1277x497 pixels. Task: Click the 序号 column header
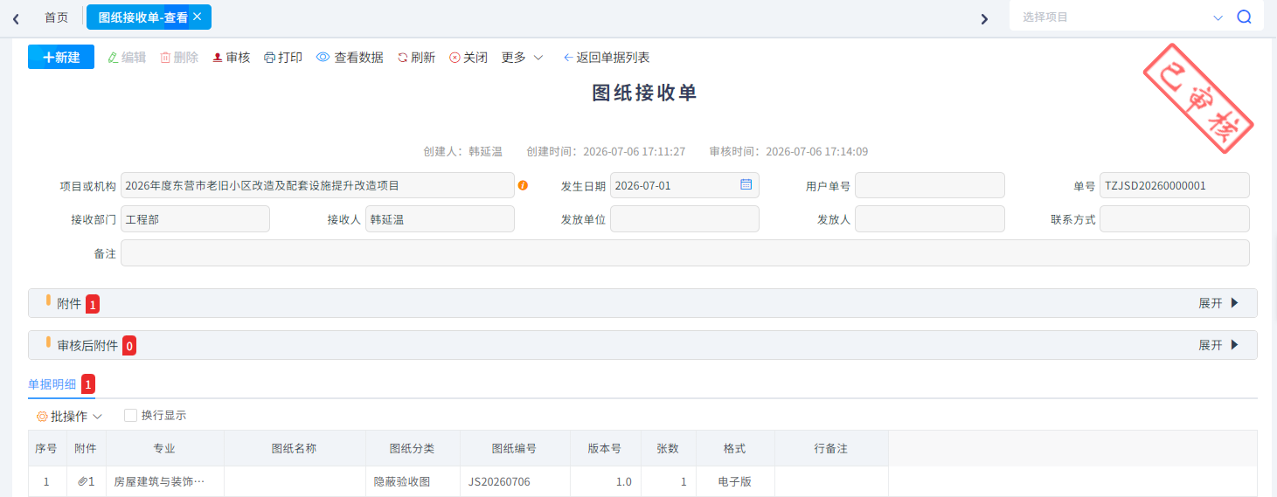click(x=46, y=448)
